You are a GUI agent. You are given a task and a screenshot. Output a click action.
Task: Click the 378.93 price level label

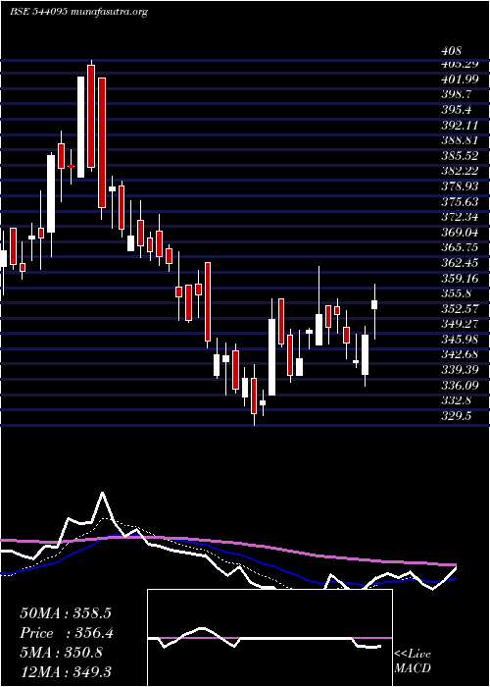pos(459,186)
